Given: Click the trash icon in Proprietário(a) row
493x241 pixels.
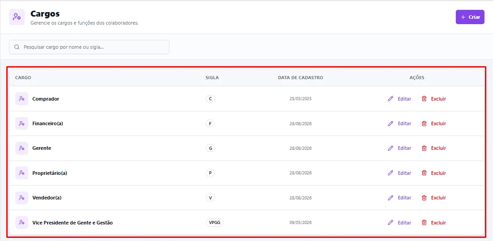Looking at the screenshot, I should pos(424,173).
